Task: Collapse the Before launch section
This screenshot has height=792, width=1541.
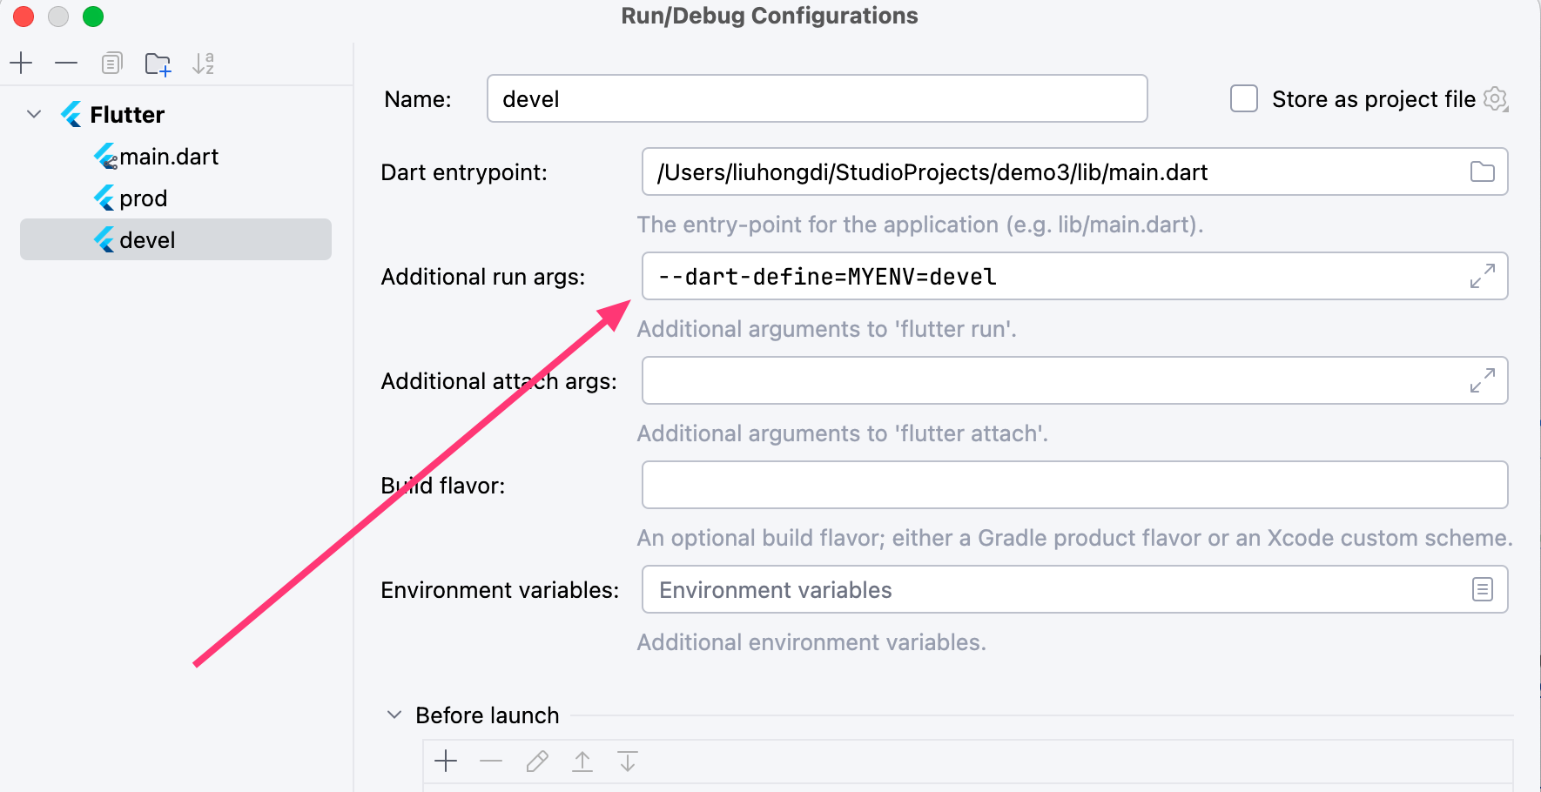Action: [394, 715]
